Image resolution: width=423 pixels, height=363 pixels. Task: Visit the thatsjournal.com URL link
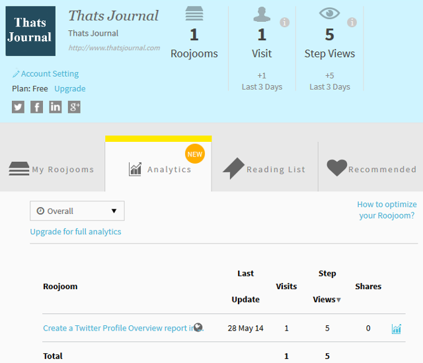(114, 48)
